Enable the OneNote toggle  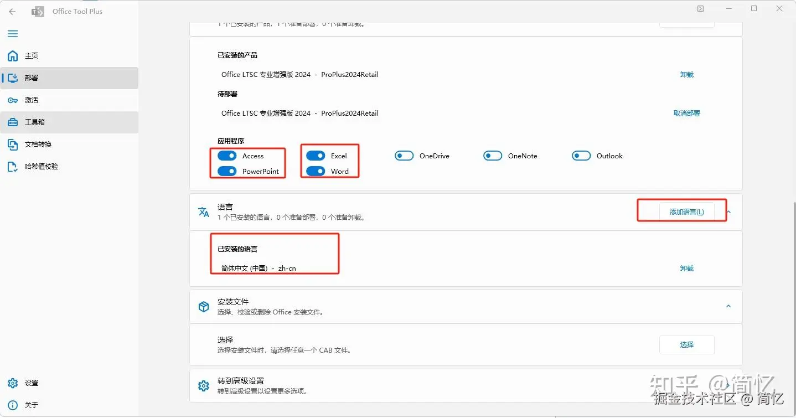coord(493,156)
